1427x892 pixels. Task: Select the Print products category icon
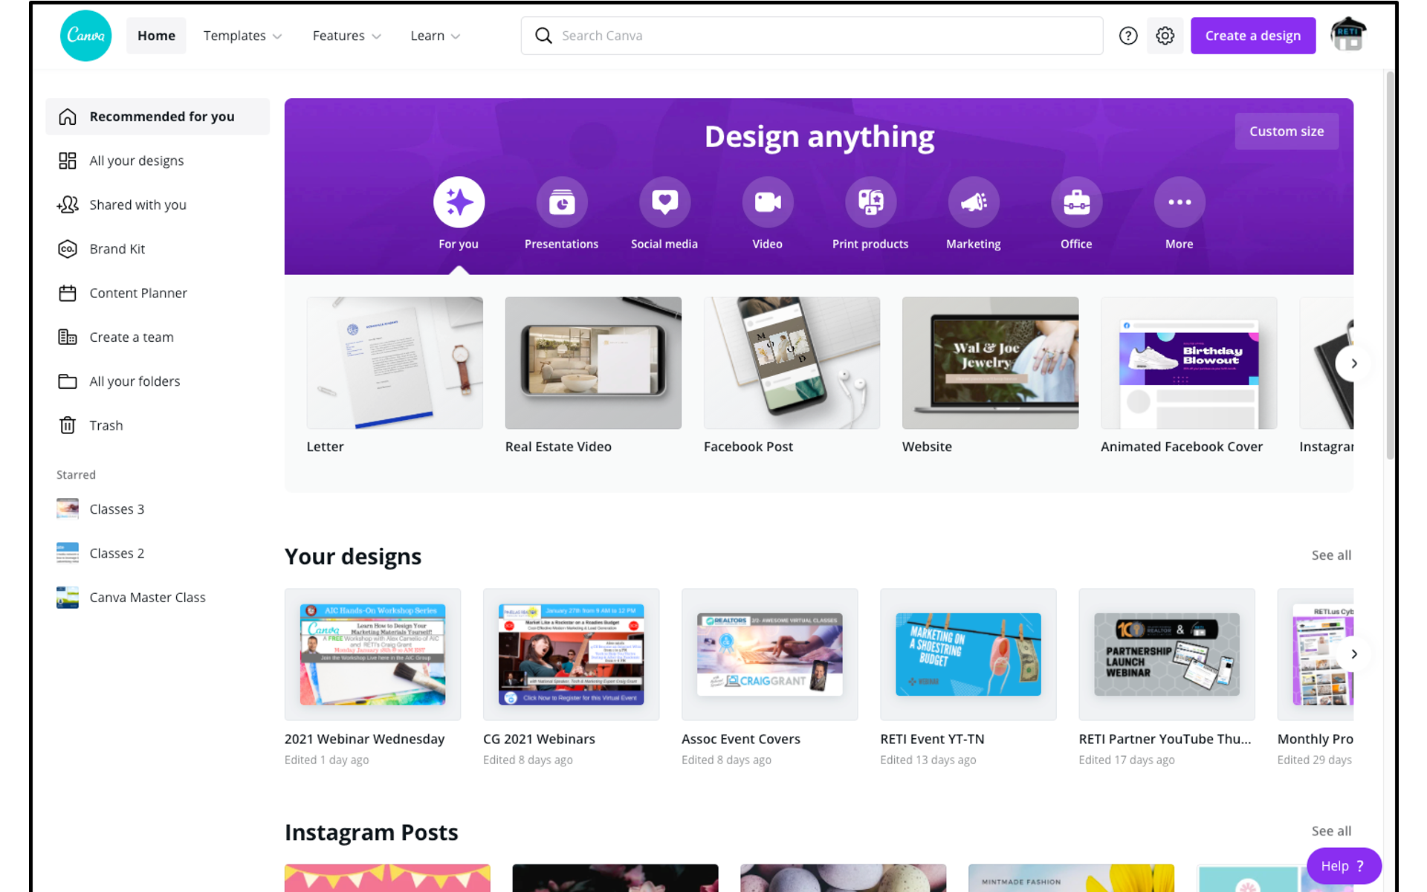(x=870, y=201)
